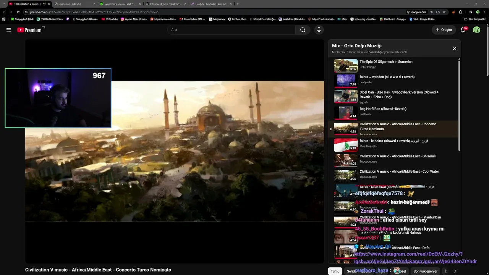This screenshot has width=489, height=275.
Task: Play fairuz ~ wahdon slowed + reverb
Action: tap(393, 81)
